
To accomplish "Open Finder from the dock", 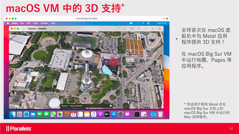I will pos(13,114).
